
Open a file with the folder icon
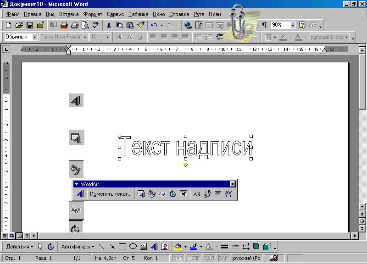pyautogui.click(x=19, y=25)
